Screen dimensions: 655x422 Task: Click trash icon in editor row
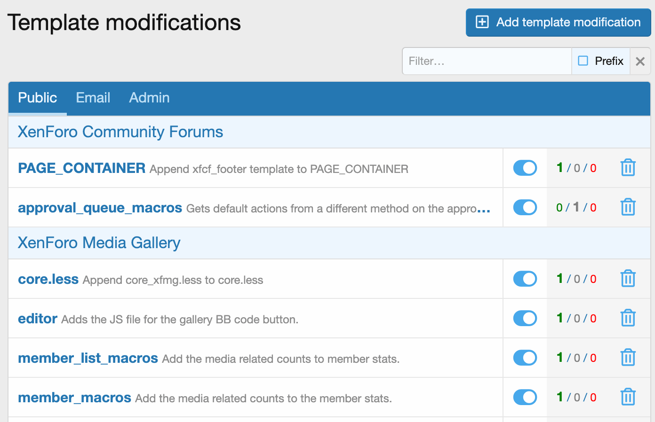click(628, 318)
